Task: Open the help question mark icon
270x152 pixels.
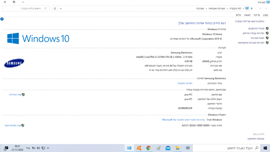Action: pos(2,19)
